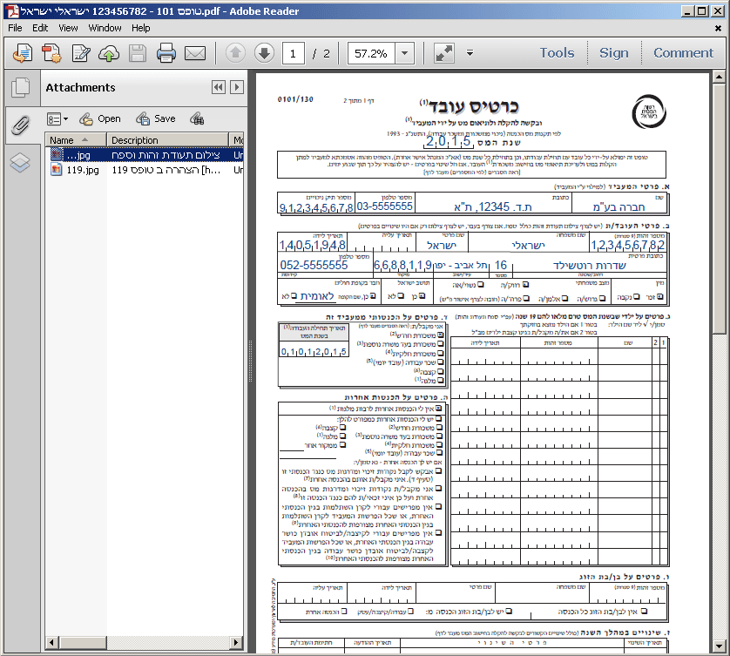Image resolution: width=730 pixels, height=656 pixels.
Task: Check the first checkbox under section ה
Action: tap(438, 407)
